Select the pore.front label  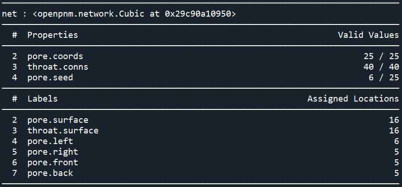point(52,163)
